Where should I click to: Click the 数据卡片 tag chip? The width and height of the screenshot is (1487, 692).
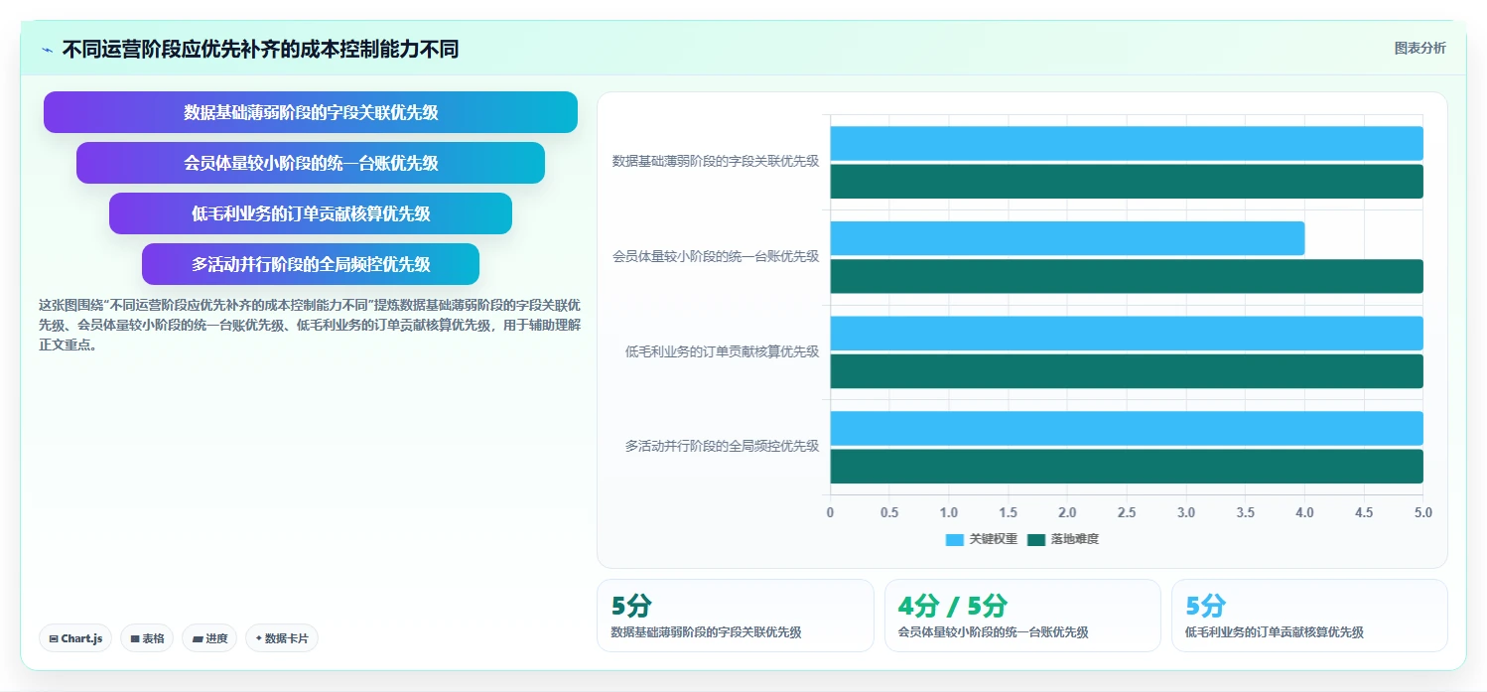pos(282,638)
